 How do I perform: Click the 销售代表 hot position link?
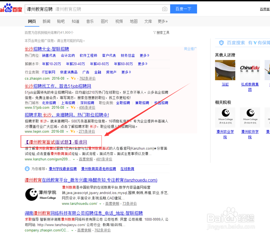pyautogui.click(x=49, y=55)
